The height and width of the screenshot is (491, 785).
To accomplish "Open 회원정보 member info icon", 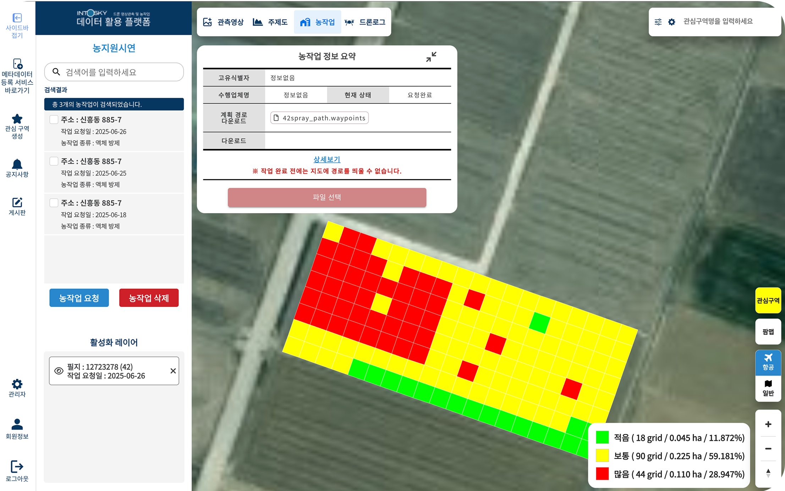I will [17, 424].
